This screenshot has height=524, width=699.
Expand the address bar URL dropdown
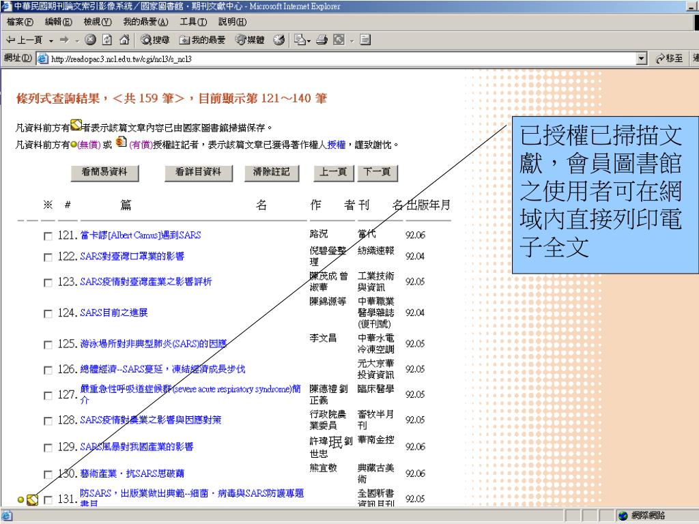642,59
